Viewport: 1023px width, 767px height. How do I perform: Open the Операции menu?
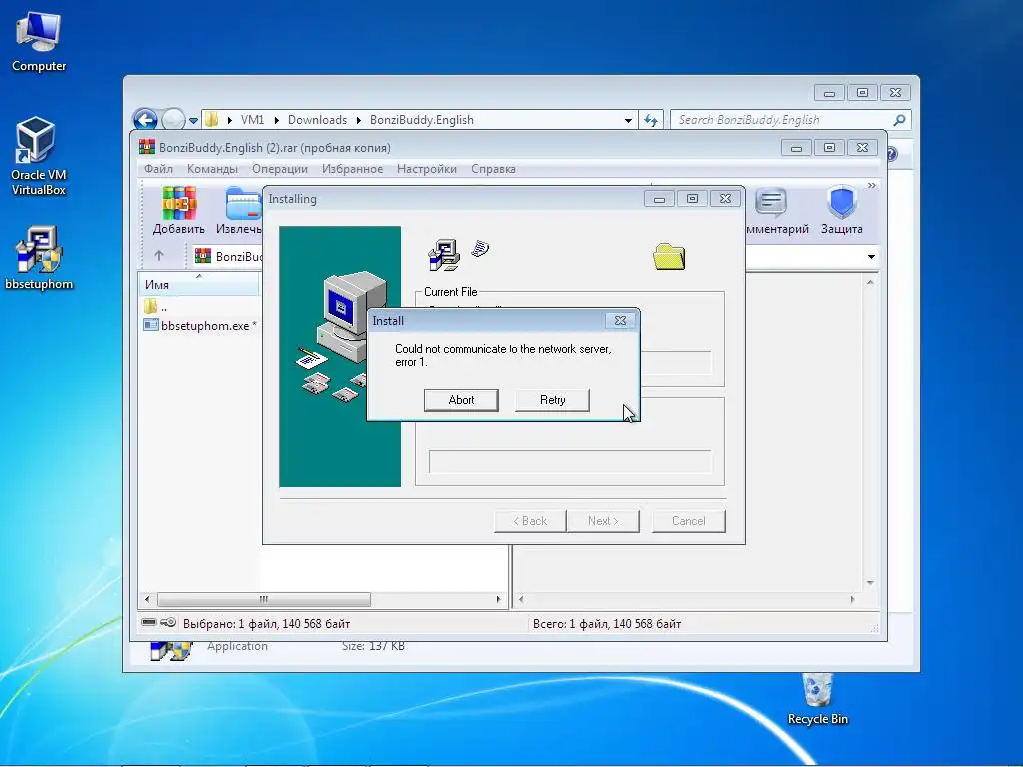[x=280, y=168]
